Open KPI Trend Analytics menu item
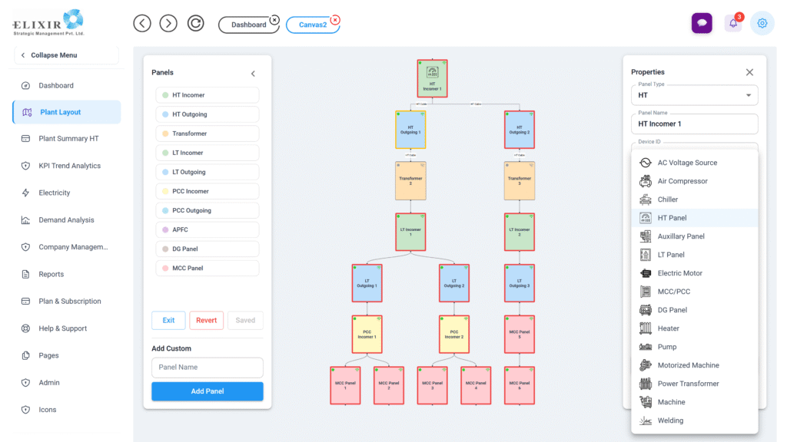The width and height of the screenshot is (787, 442). click(69, 166)
